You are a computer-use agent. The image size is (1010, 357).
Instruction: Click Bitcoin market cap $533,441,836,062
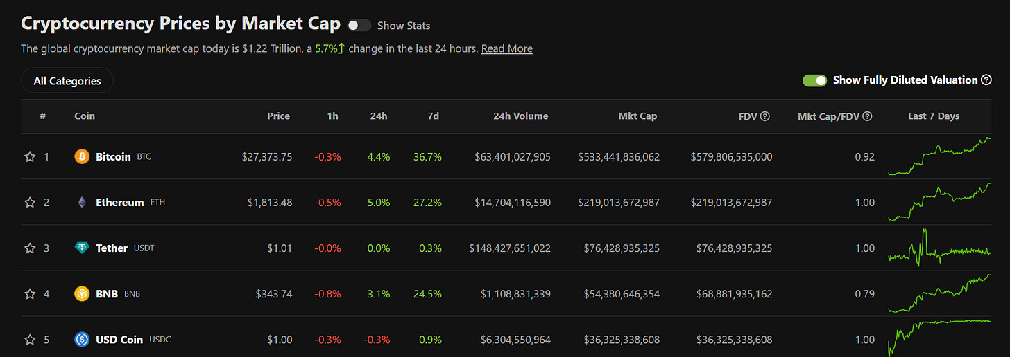pos(619,157)
